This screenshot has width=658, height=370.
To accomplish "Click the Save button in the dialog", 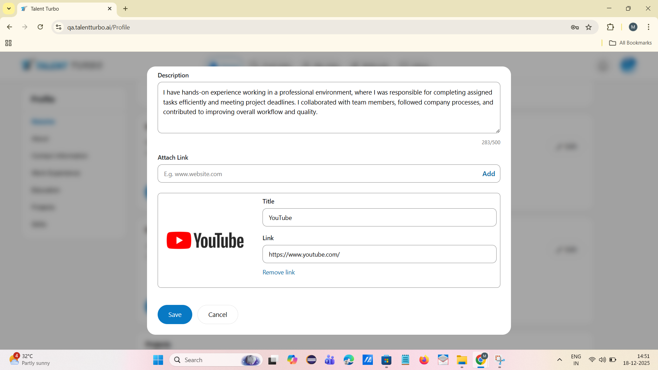I will (x=175, y=314).
